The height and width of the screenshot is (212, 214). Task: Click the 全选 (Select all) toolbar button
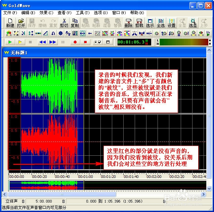click(x=161, y=23)
